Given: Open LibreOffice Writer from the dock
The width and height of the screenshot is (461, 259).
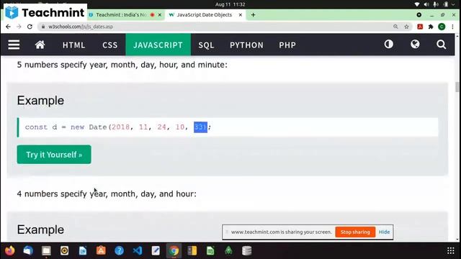Looking at the screenshot, I should coord(83,250).
